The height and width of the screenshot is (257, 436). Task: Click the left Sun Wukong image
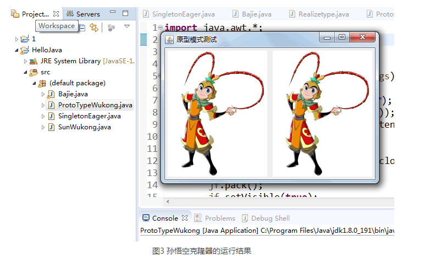pos(217,113)
